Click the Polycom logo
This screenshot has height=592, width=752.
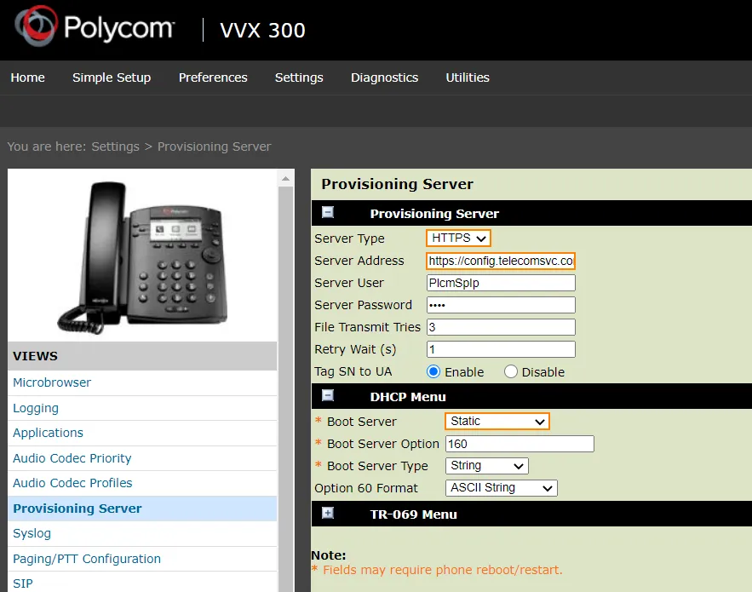[95, 26]
